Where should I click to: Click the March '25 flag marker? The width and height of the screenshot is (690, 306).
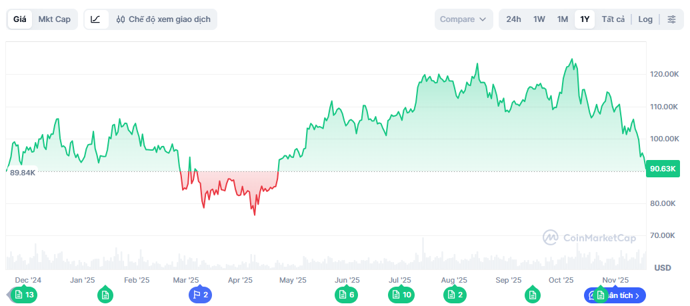click(x=200, y=295)
